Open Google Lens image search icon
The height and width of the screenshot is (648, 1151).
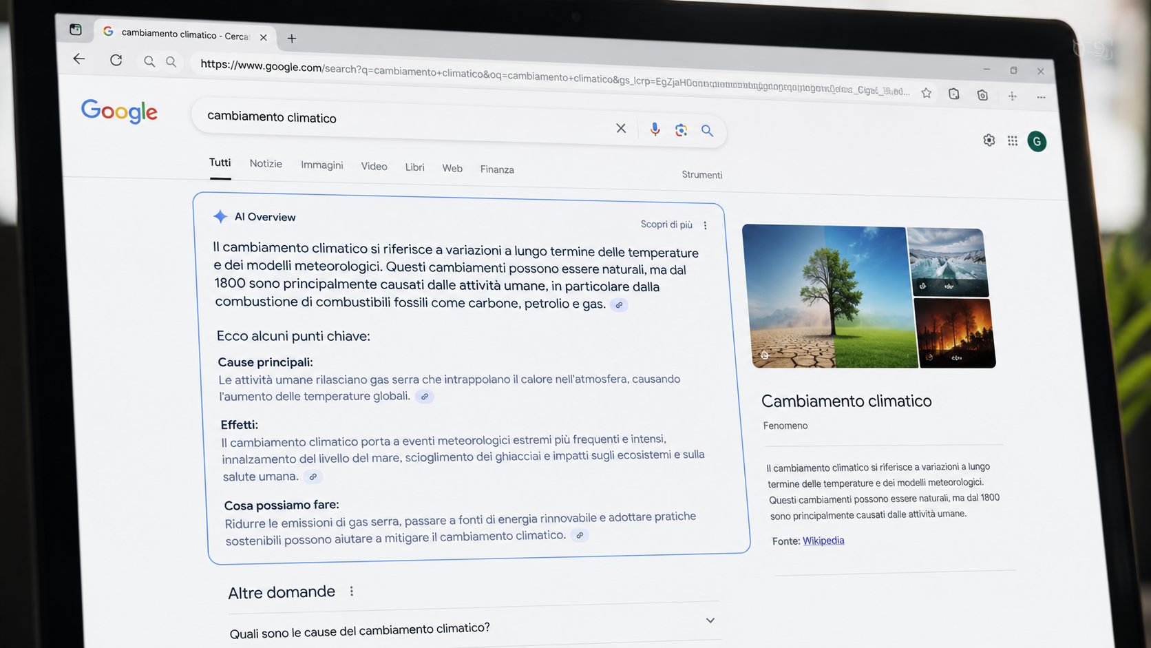click(681, 130)
